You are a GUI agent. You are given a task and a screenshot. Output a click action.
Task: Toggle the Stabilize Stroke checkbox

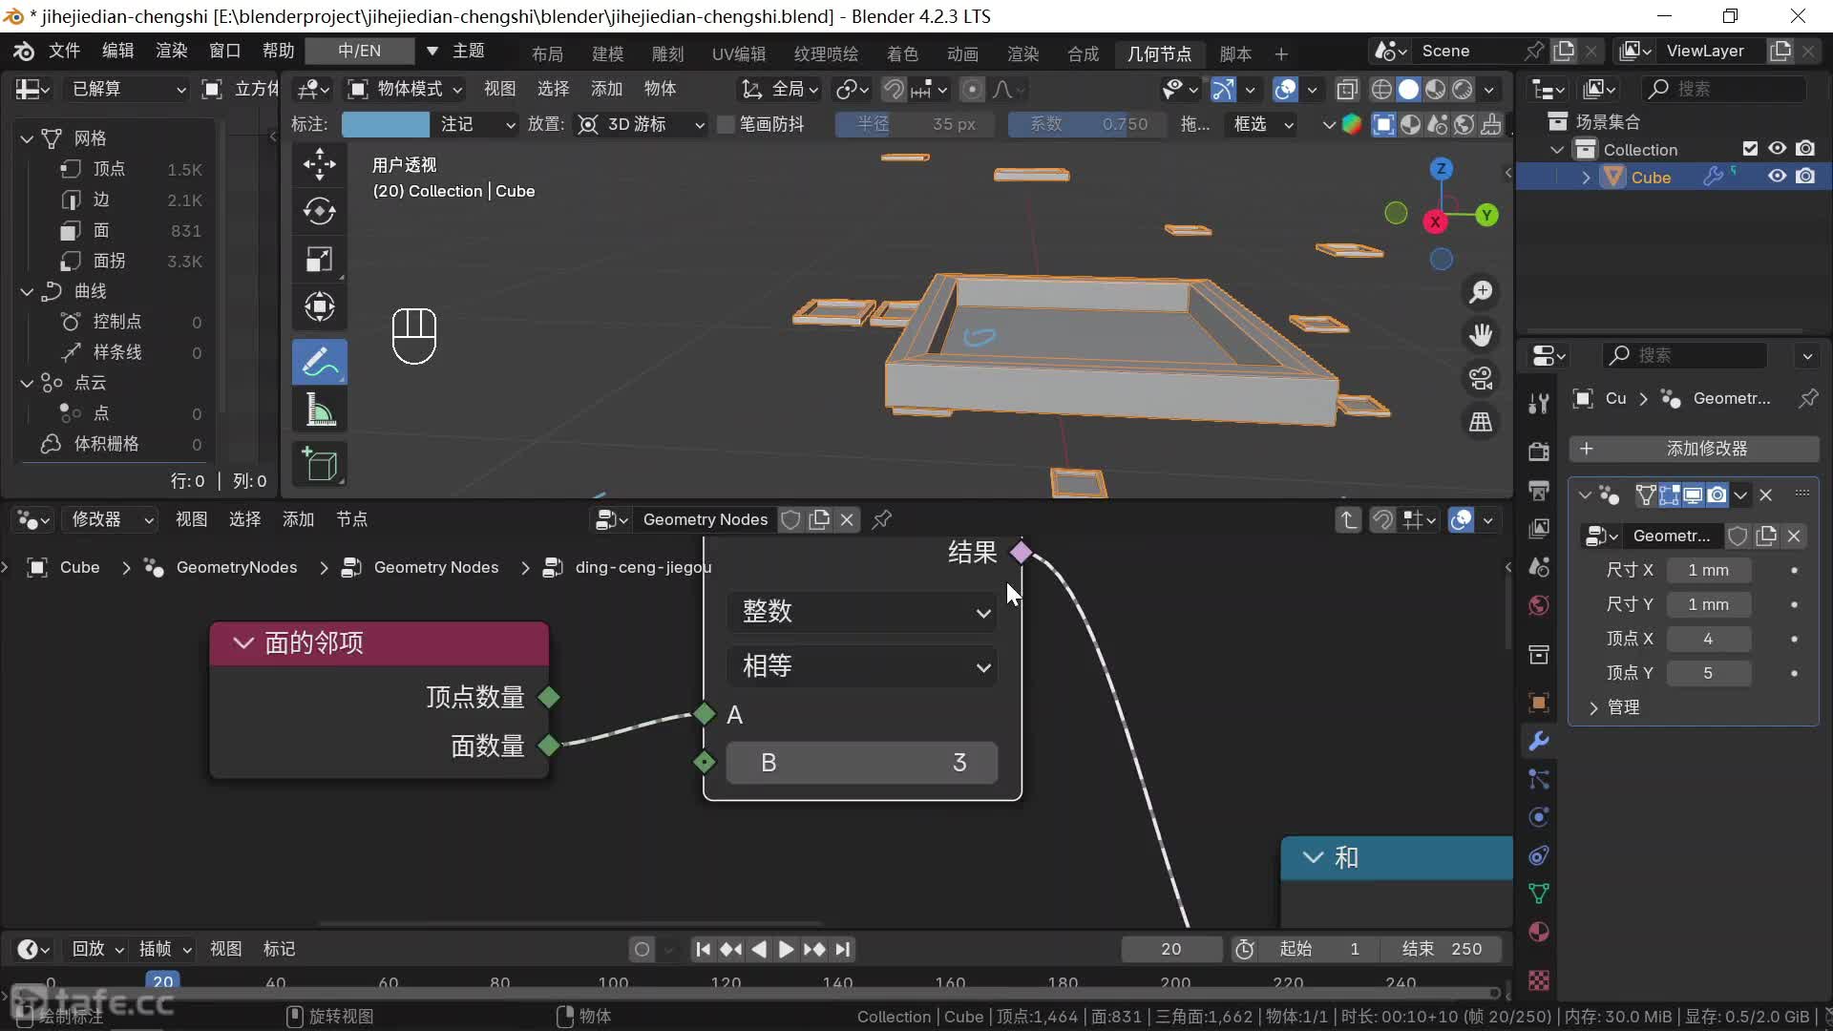pyautogui.click(x=726, y=124)
